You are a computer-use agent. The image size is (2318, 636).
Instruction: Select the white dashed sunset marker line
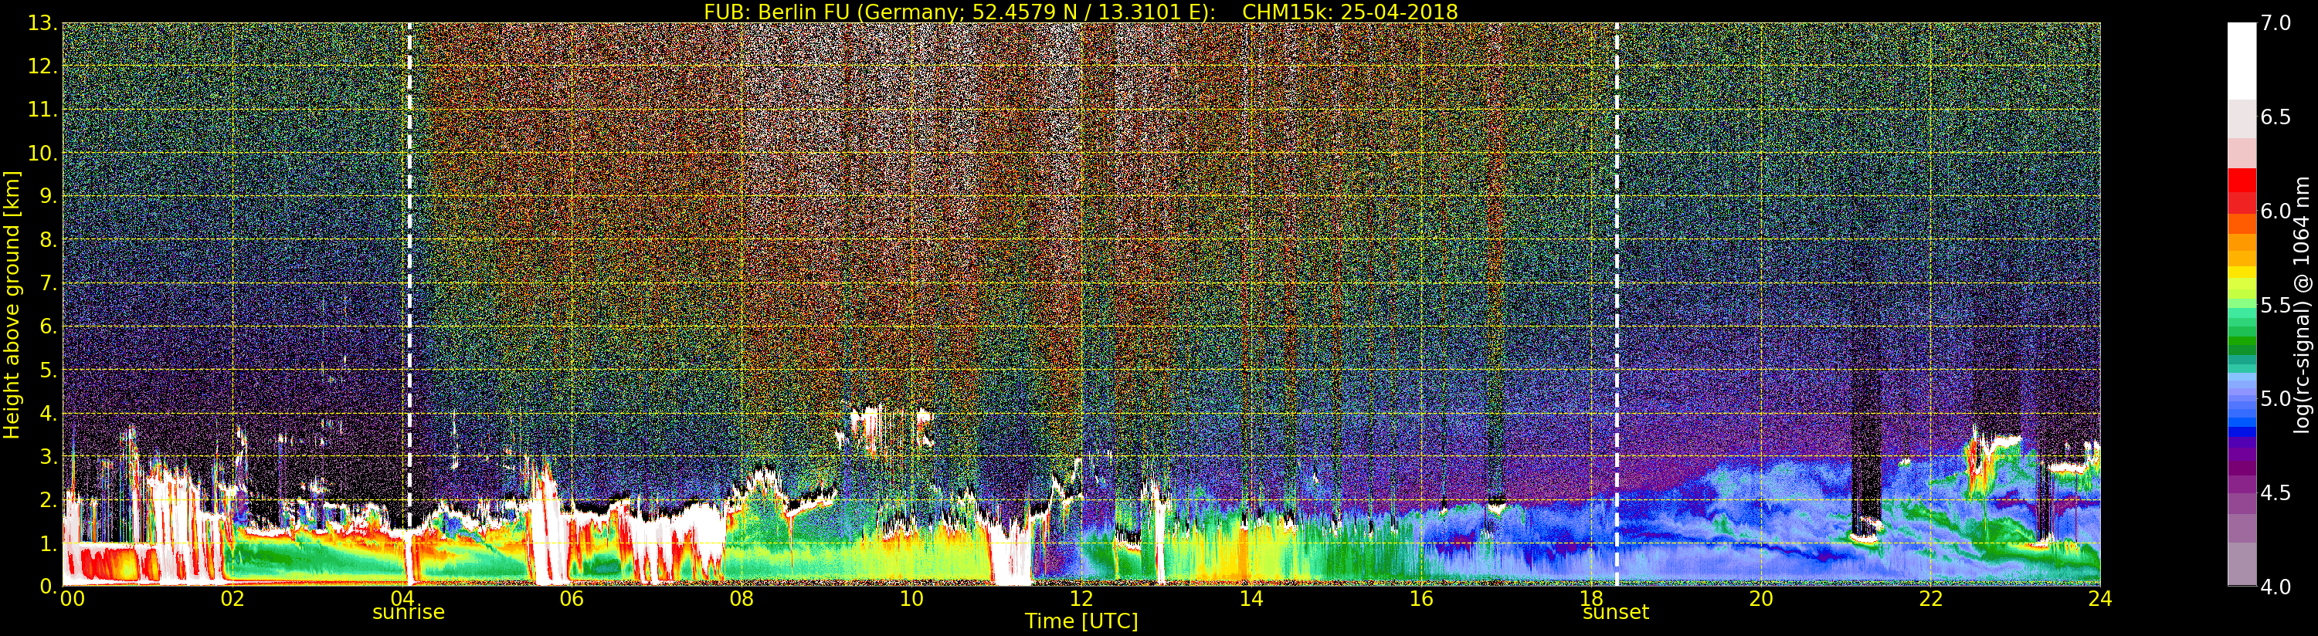coord(1617,304)
